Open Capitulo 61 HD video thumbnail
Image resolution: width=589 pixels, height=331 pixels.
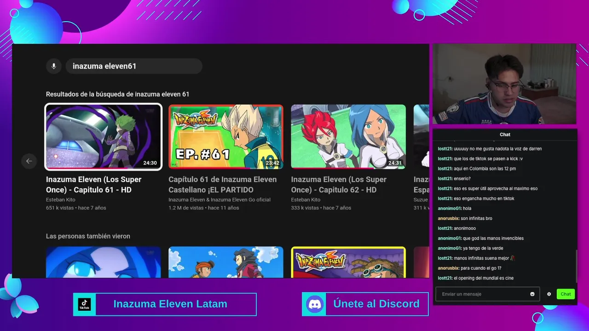click(x=104, y=137)
